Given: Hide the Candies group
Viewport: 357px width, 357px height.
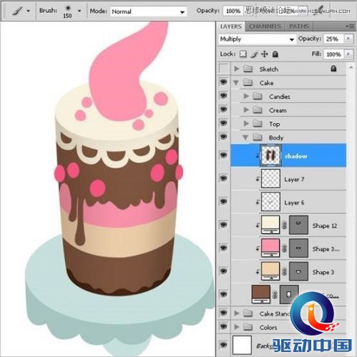Looking at the screenshot, I should [223, 96].
